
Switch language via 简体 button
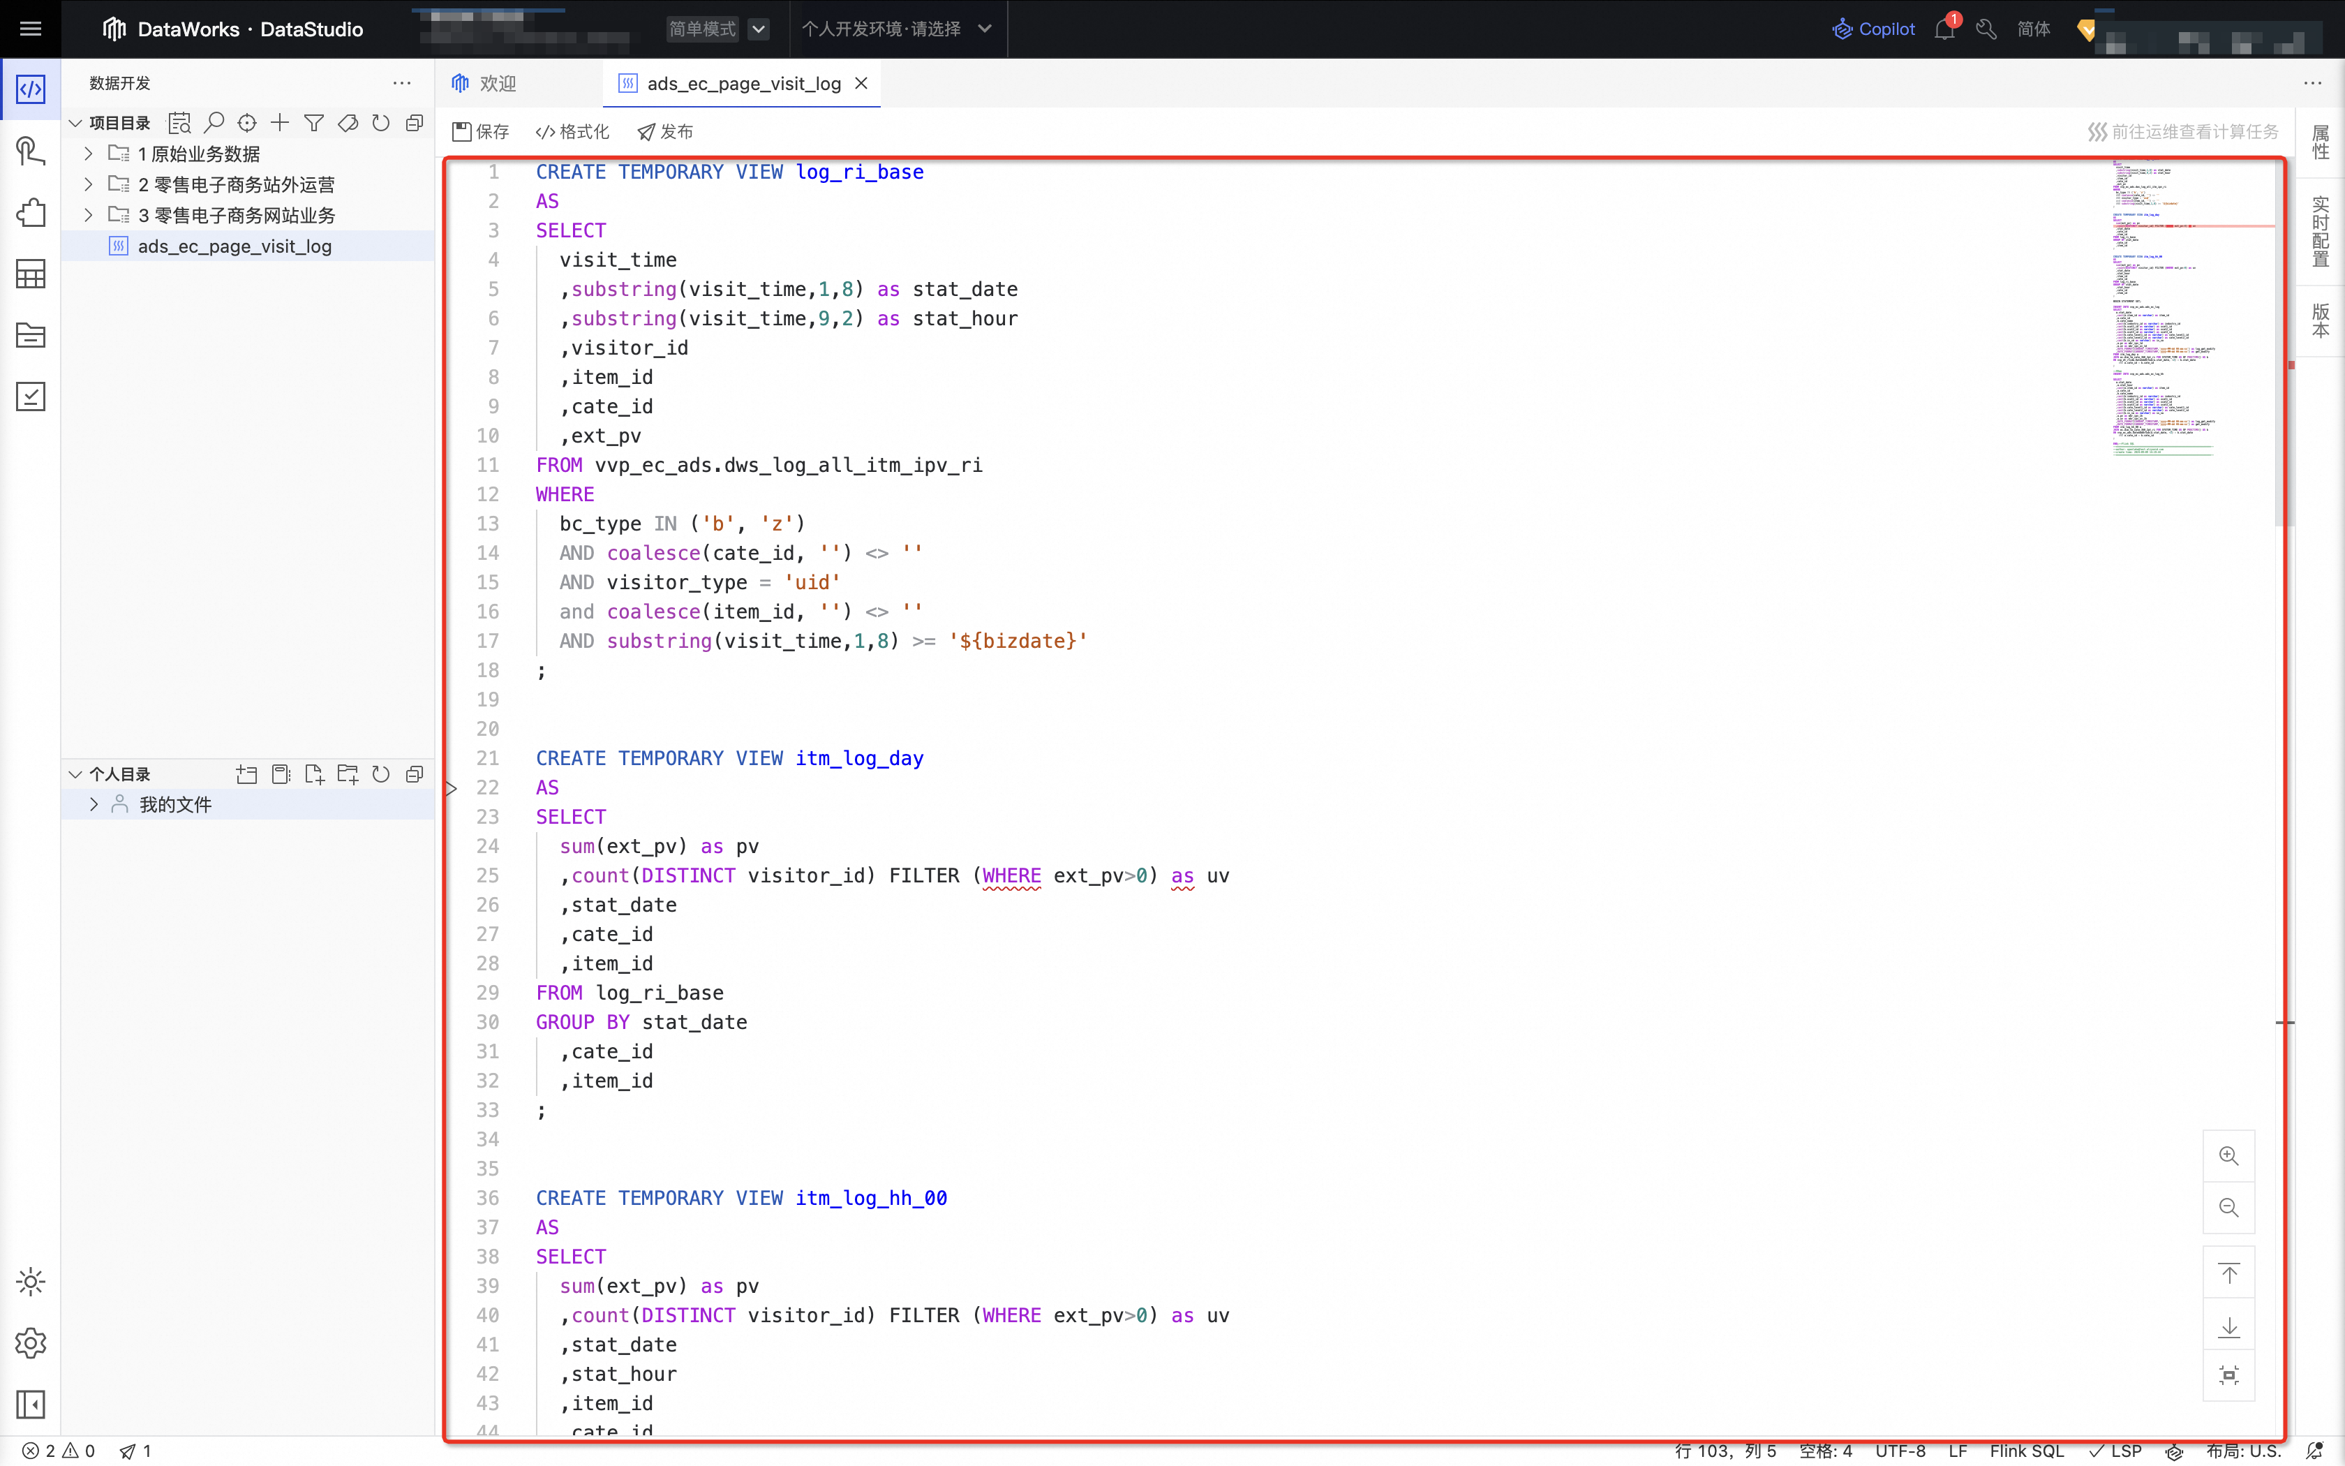[2033, 29]
